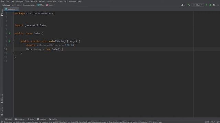Viewport: 220px width, 123px height.
Task: Open the Favorites tool window sidebar tab
Action: [2, 111]
